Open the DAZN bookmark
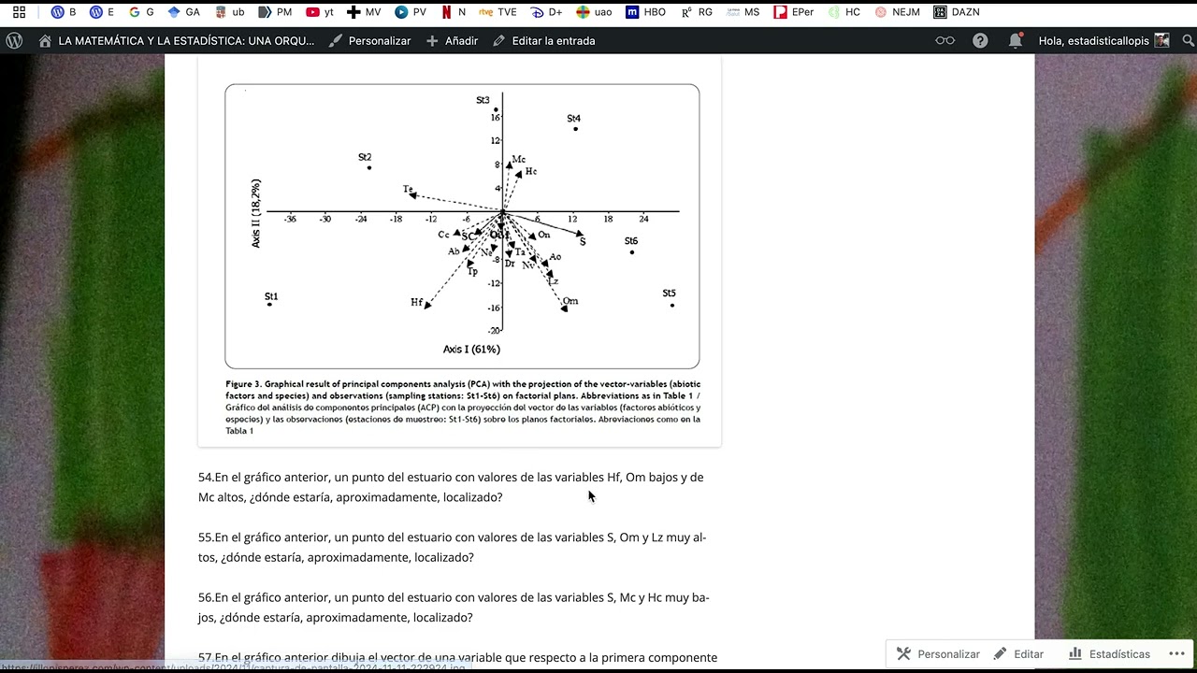This screenshot has height=673, width=1197. 957,12
